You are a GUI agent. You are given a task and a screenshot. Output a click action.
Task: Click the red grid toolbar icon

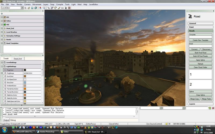[69, 8]
